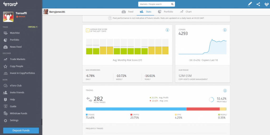270x135 pixels.
Task: Open the Guide icon in the sidebar
Action: (5, 106)
